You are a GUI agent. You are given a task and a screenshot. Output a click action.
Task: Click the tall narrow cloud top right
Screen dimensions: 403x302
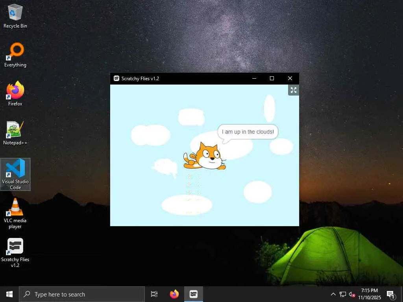pos(270,109)
